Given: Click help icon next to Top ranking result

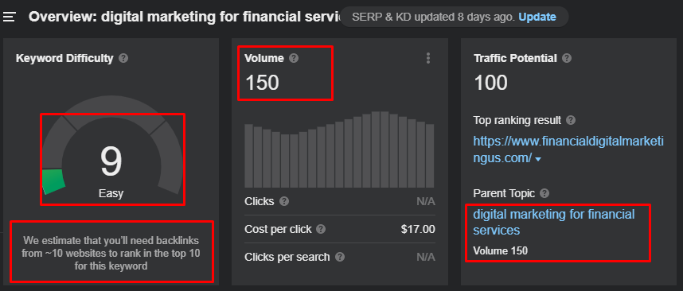Looking at the screenshot, I should pos(571,120).
